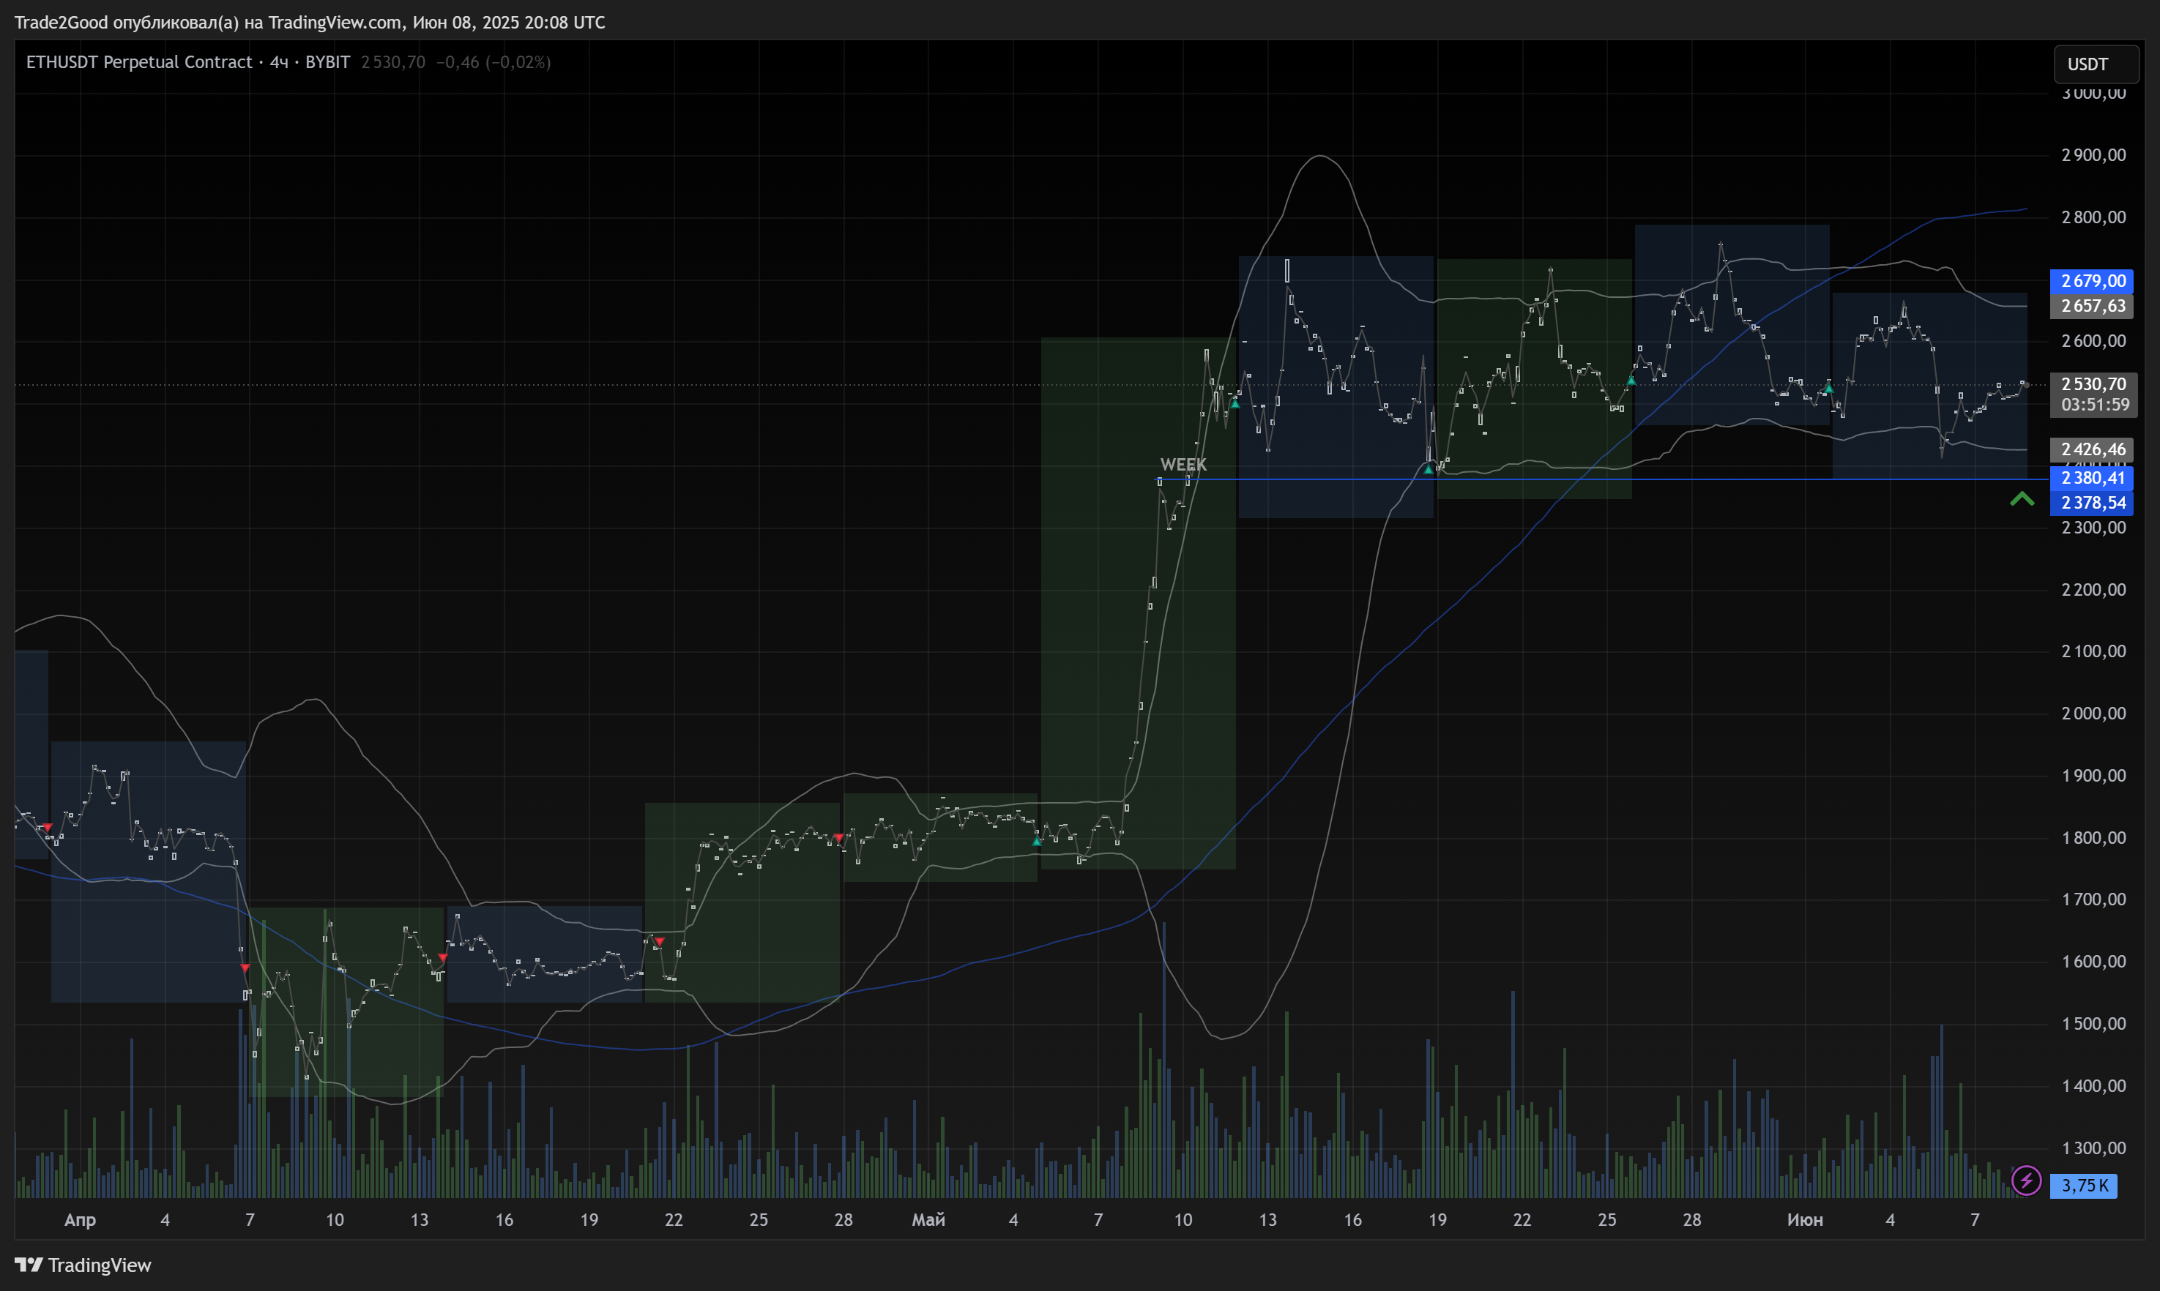This screenshot has width=2160, height=1291.
Task: Click the TradingView logo at bottom left
Action: pos(83,1265)
